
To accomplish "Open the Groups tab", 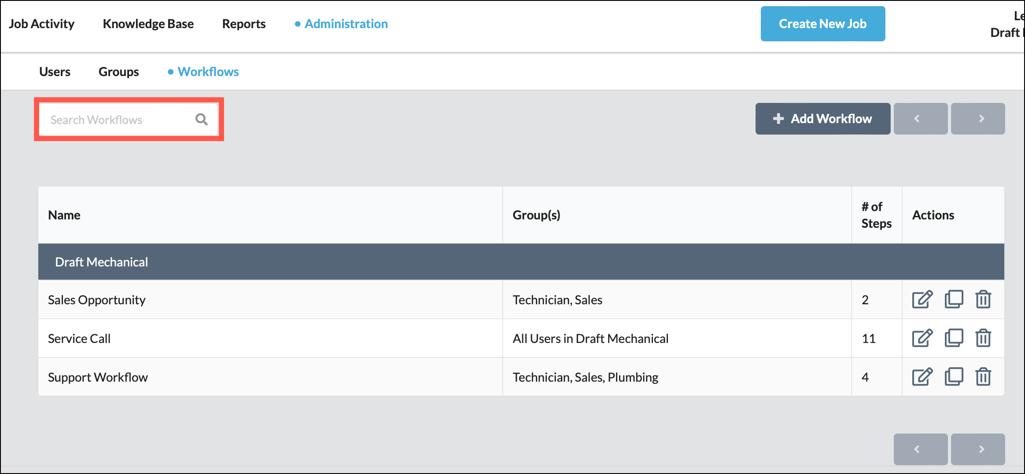I will 118,71.
